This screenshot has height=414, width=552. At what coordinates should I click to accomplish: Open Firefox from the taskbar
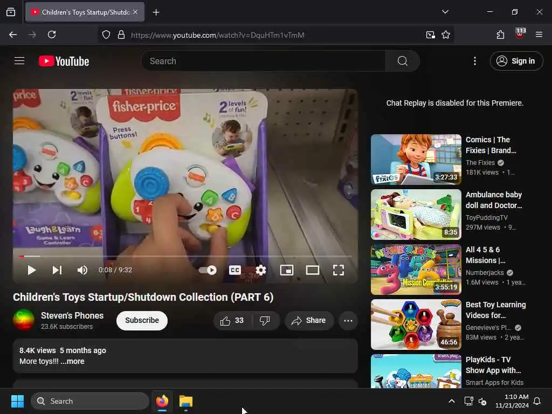click(x=162, y=401)
